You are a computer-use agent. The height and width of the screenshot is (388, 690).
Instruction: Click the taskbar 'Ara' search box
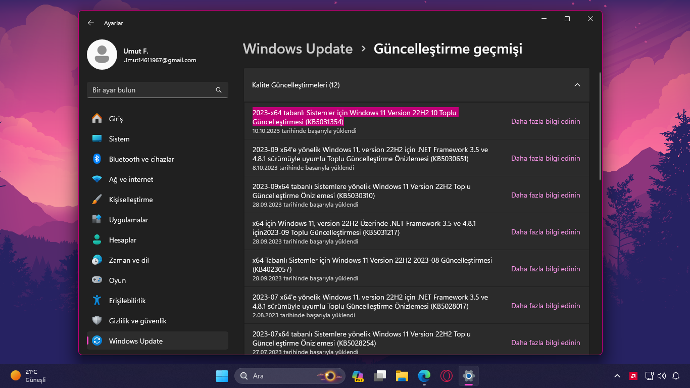coord(290,376)
